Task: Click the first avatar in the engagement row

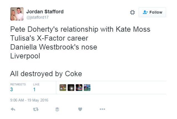Action: pos(63,88)
